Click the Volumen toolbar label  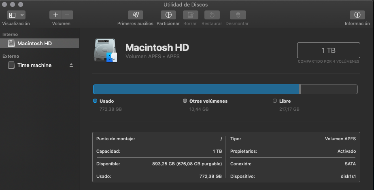[61, 23]
